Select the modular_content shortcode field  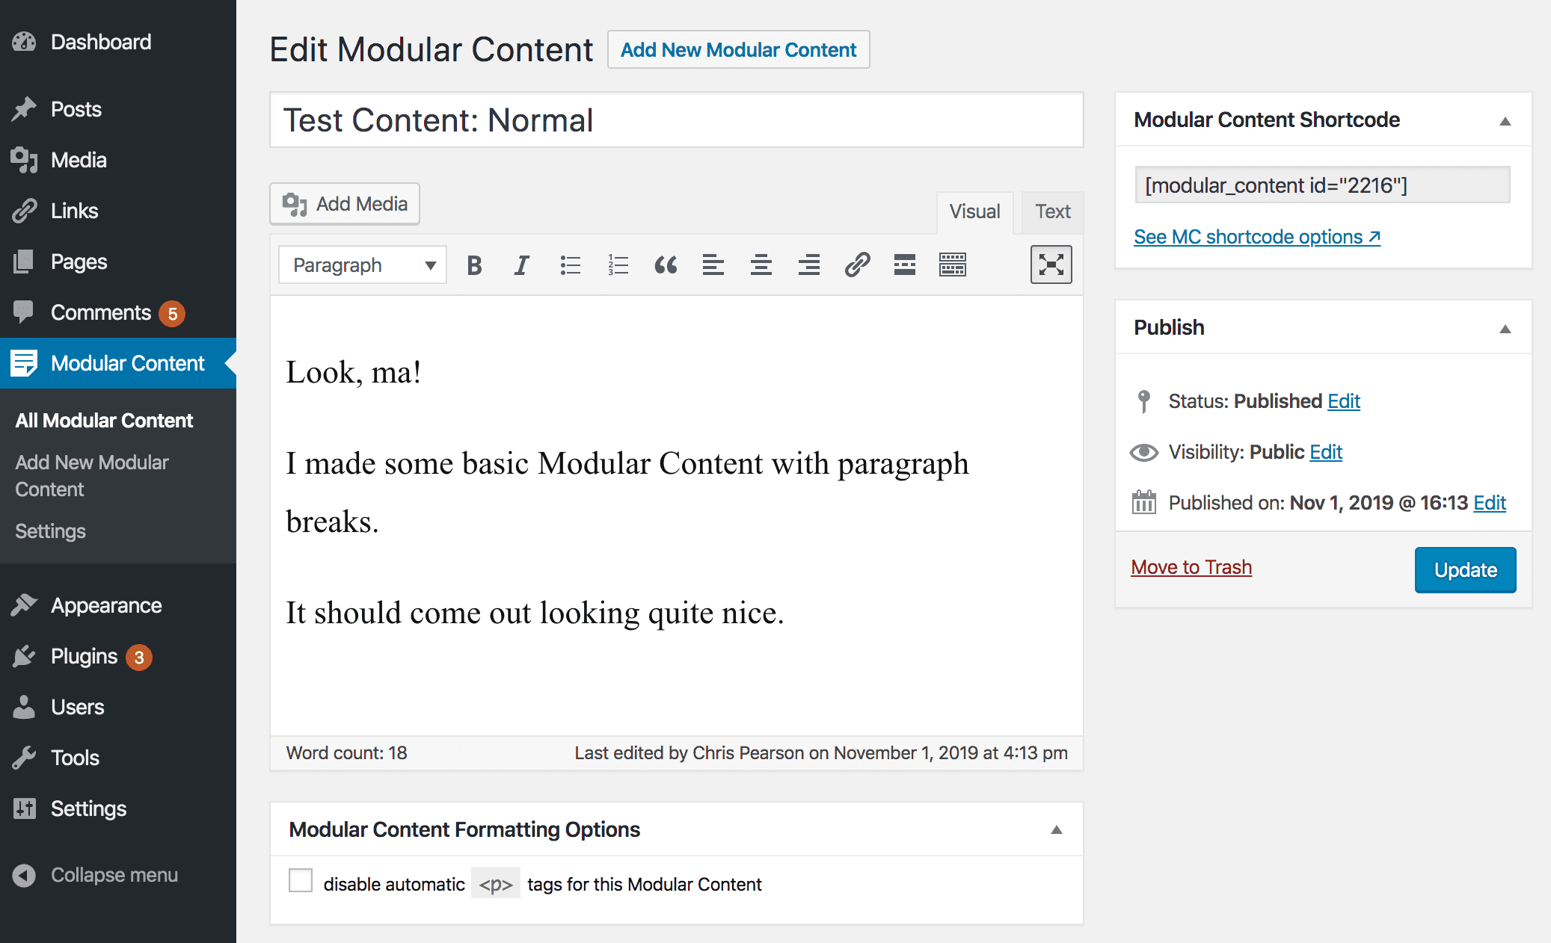pos(1322,185)
